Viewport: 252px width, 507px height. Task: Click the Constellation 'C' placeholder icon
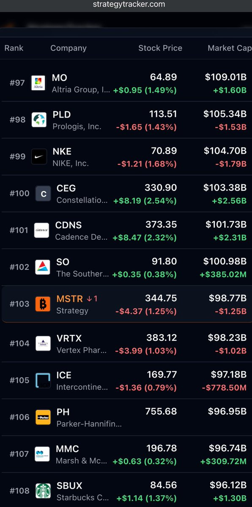43,194
